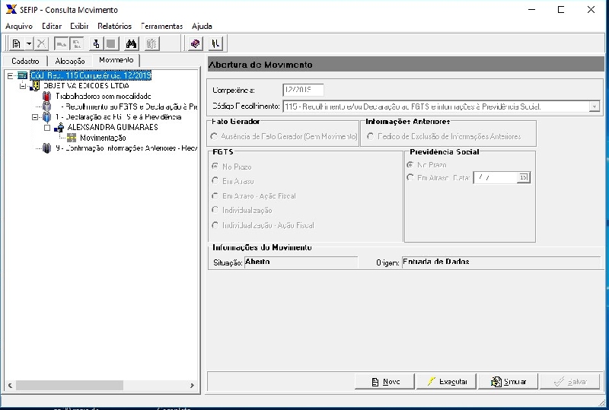Select the OBJETIVA EDICOES LTDA tree row
The width and height of the screenshot is (609, 410).
(86, 86)
